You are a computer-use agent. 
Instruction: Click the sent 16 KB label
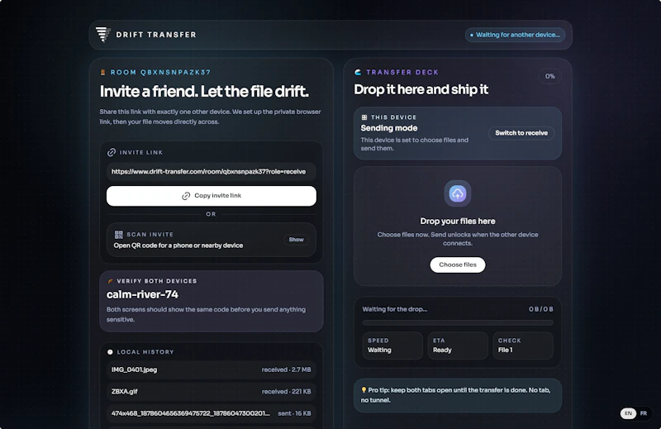[x=294, y=413]
